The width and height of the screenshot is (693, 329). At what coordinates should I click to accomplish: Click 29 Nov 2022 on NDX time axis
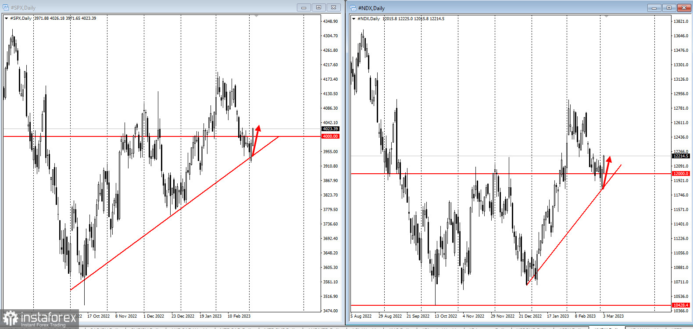point(502,316)
